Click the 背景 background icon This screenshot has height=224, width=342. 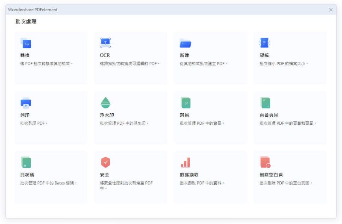pyautogui.click(x=186, y=103)
